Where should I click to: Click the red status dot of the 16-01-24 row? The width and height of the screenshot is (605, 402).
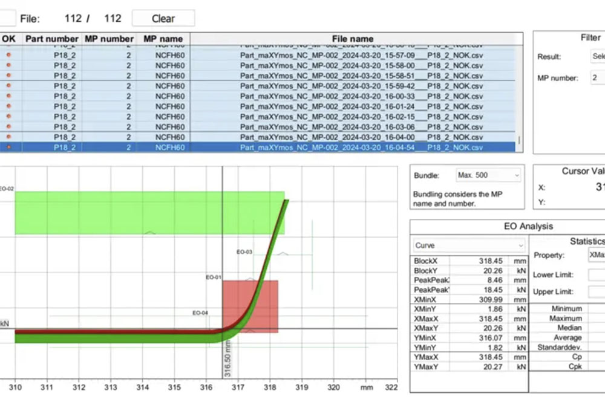coord(8,106)
